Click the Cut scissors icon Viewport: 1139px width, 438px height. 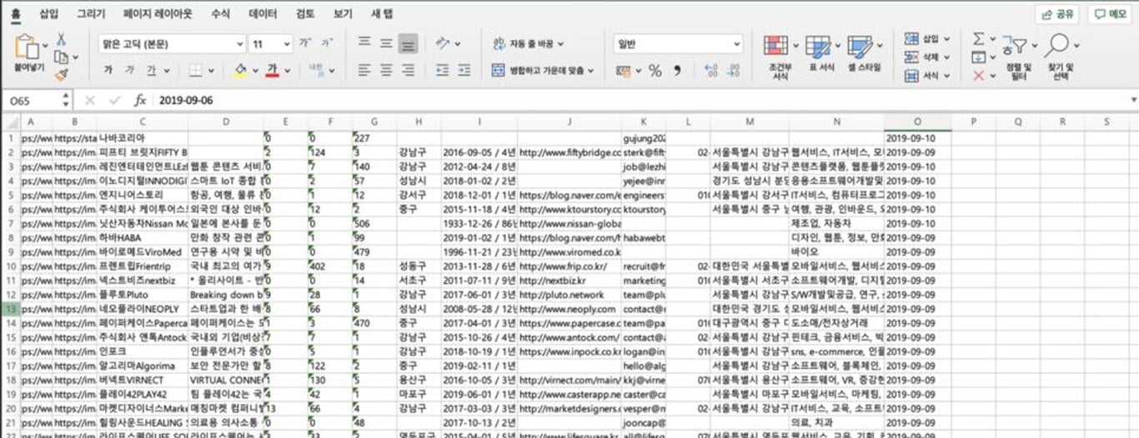(x=61, y=39)
